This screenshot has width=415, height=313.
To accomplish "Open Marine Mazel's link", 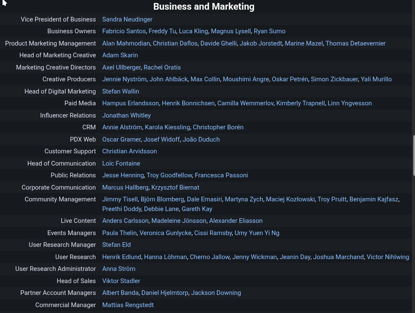I will (304, 43).
